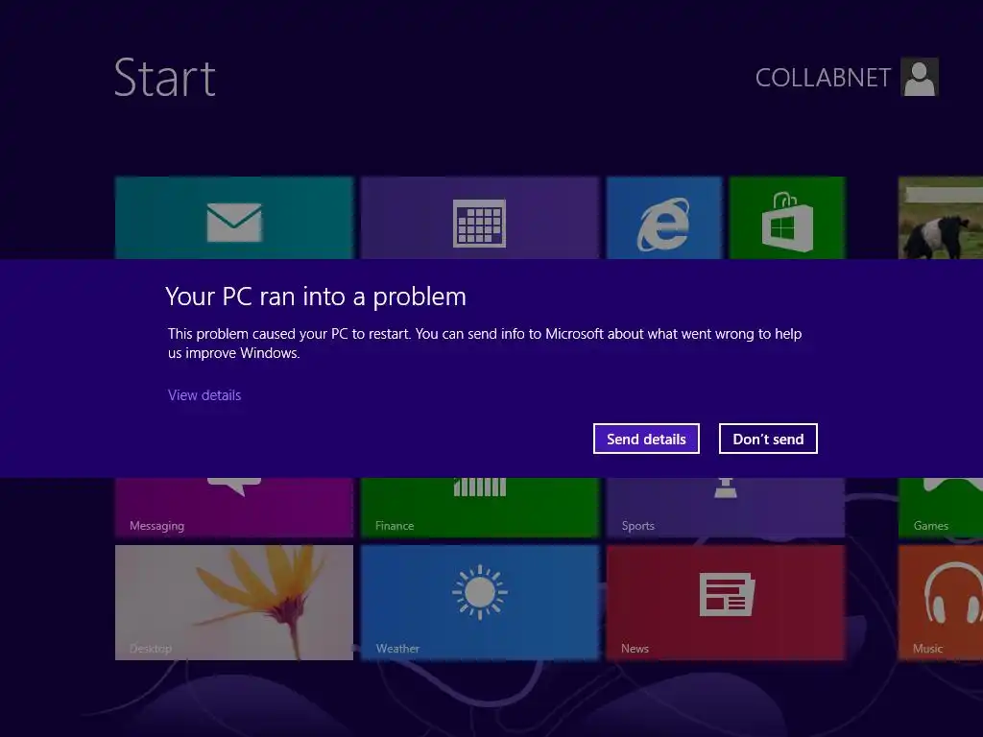The width and height of the screenshot is (983, 737).
Task: Open the Finance tile
Action: click(480, 507)
